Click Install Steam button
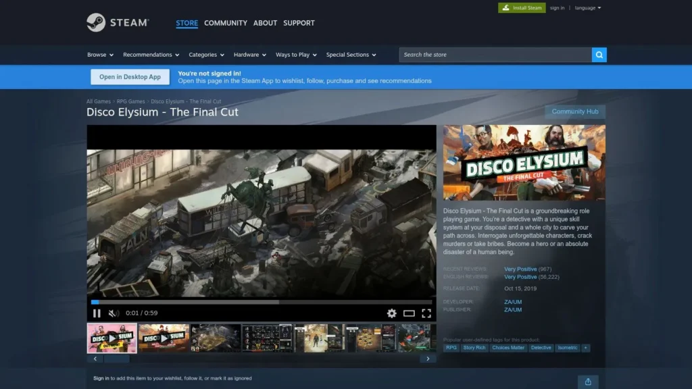692x389 pixels. 522,7
